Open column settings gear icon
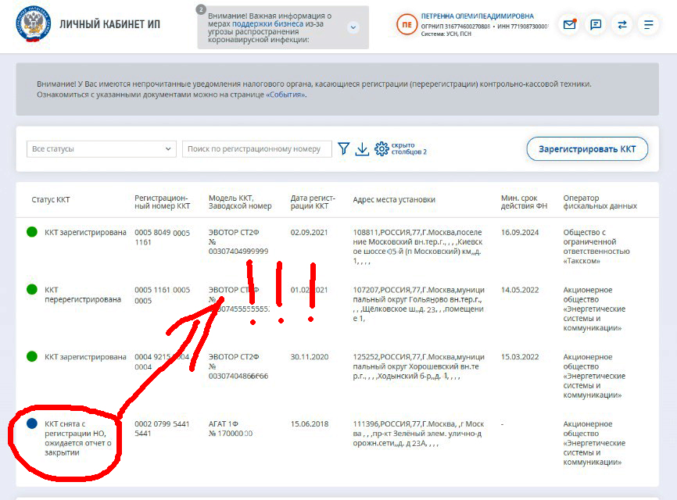Viewport: 677px width, 500px height. pos(381,149)
